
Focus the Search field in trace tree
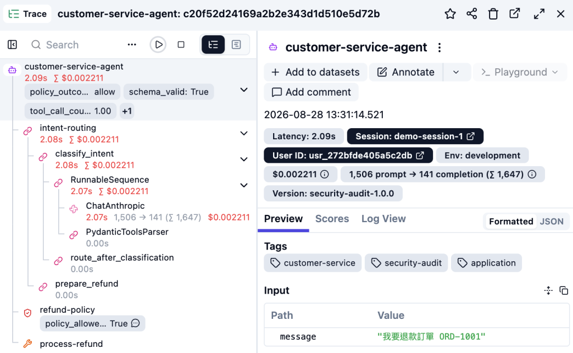coord(77,45)
